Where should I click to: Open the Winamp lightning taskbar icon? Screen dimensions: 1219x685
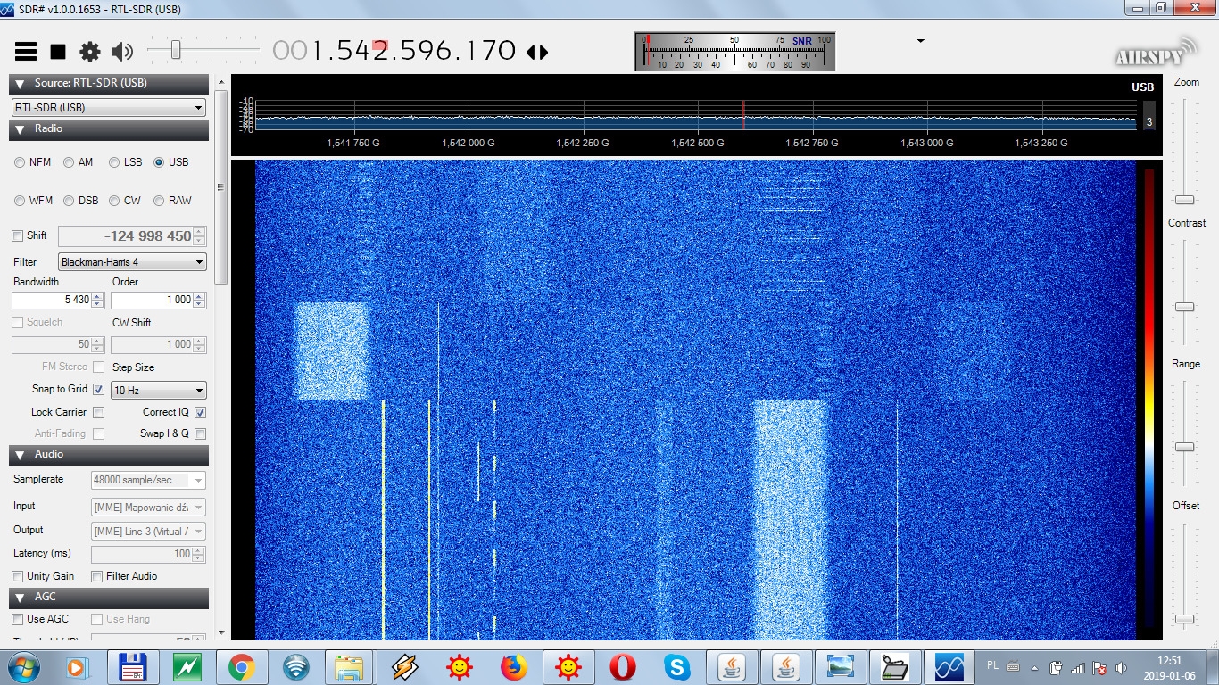[404, 667]
